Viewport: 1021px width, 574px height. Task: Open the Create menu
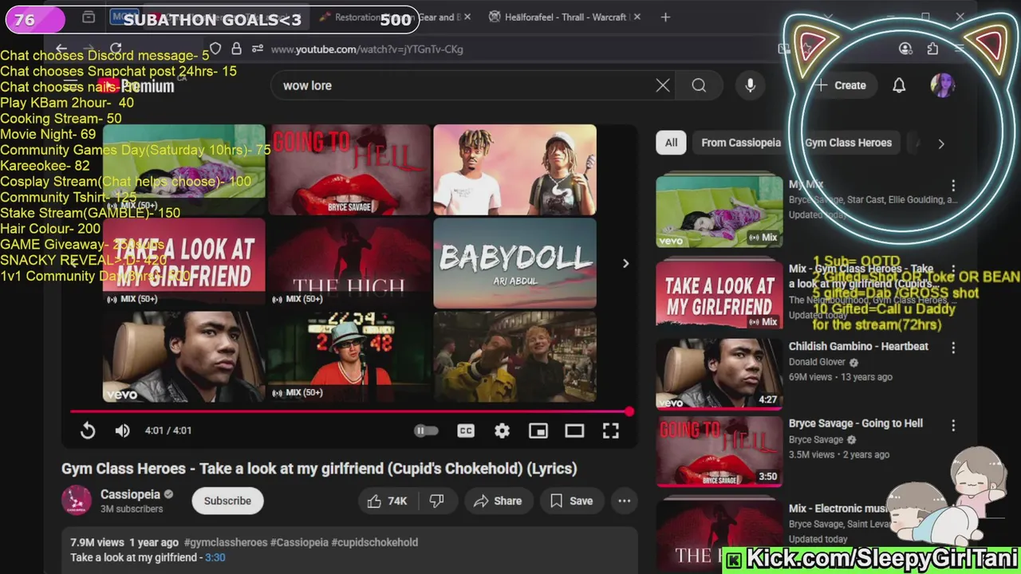pyautogui.click(x=841, y=85)
